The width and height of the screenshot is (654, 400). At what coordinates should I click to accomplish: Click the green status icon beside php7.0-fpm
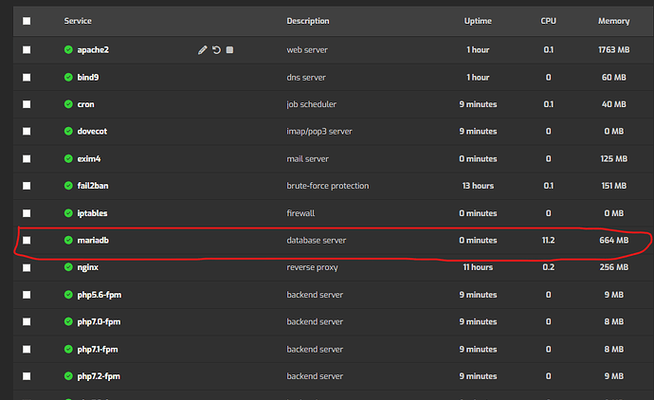click(x=68, y=321)
